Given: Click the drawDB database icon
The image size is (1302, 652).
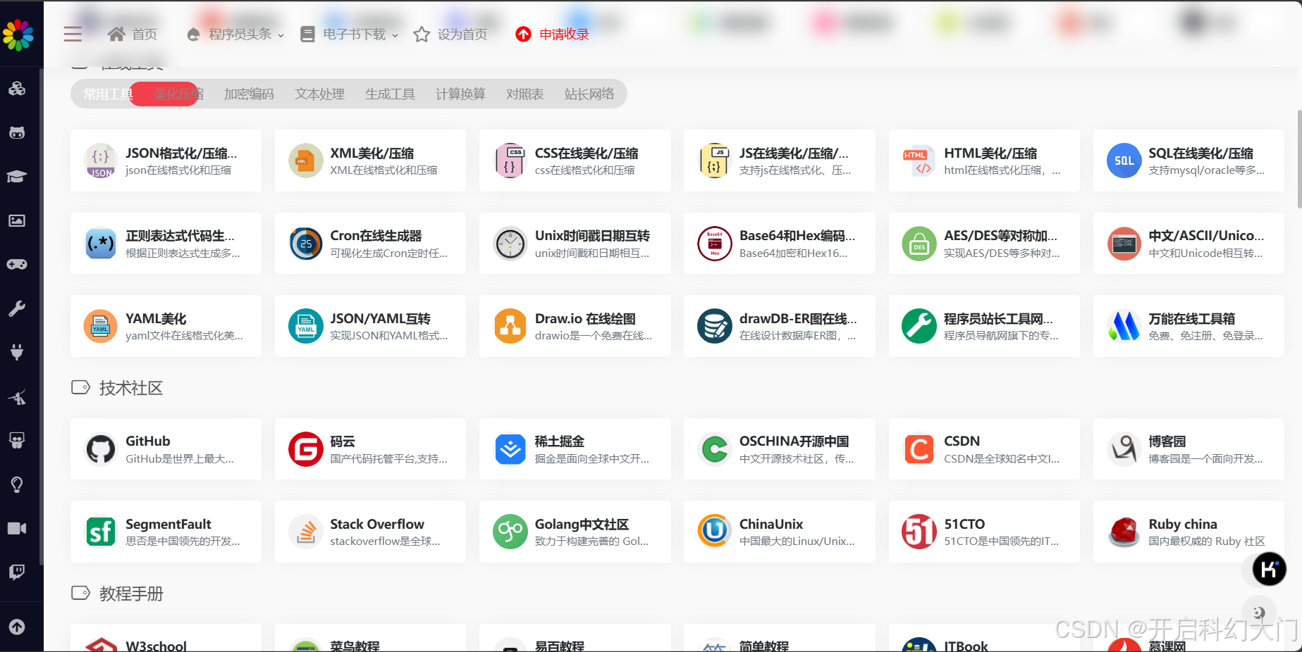Looking at the screenshot, I should [x=715, y=326].
